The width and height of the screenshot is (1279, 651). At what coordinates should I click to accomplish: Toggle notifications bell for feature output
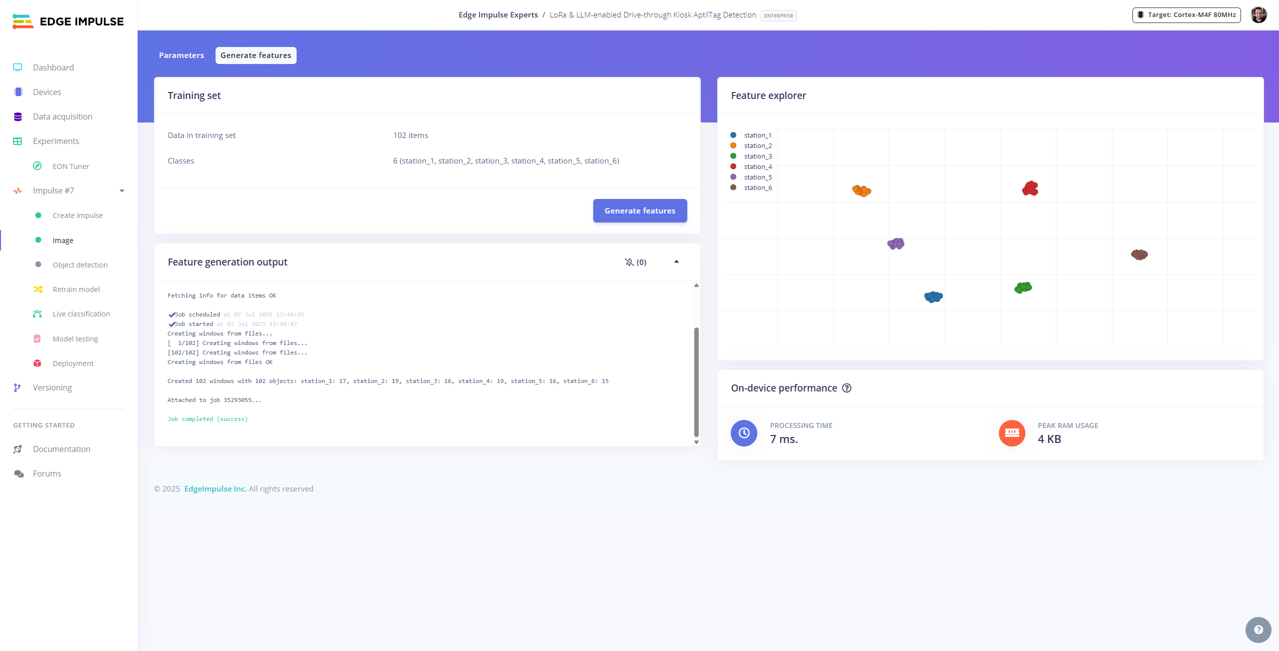630,262
